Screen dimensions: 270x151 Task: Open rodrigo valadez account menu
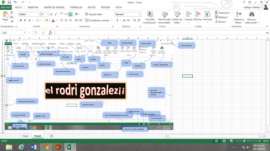point(253,8)
